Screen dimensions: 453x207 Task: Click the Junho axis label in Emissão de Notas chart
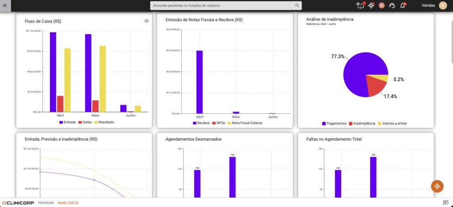tap(273, 117)
